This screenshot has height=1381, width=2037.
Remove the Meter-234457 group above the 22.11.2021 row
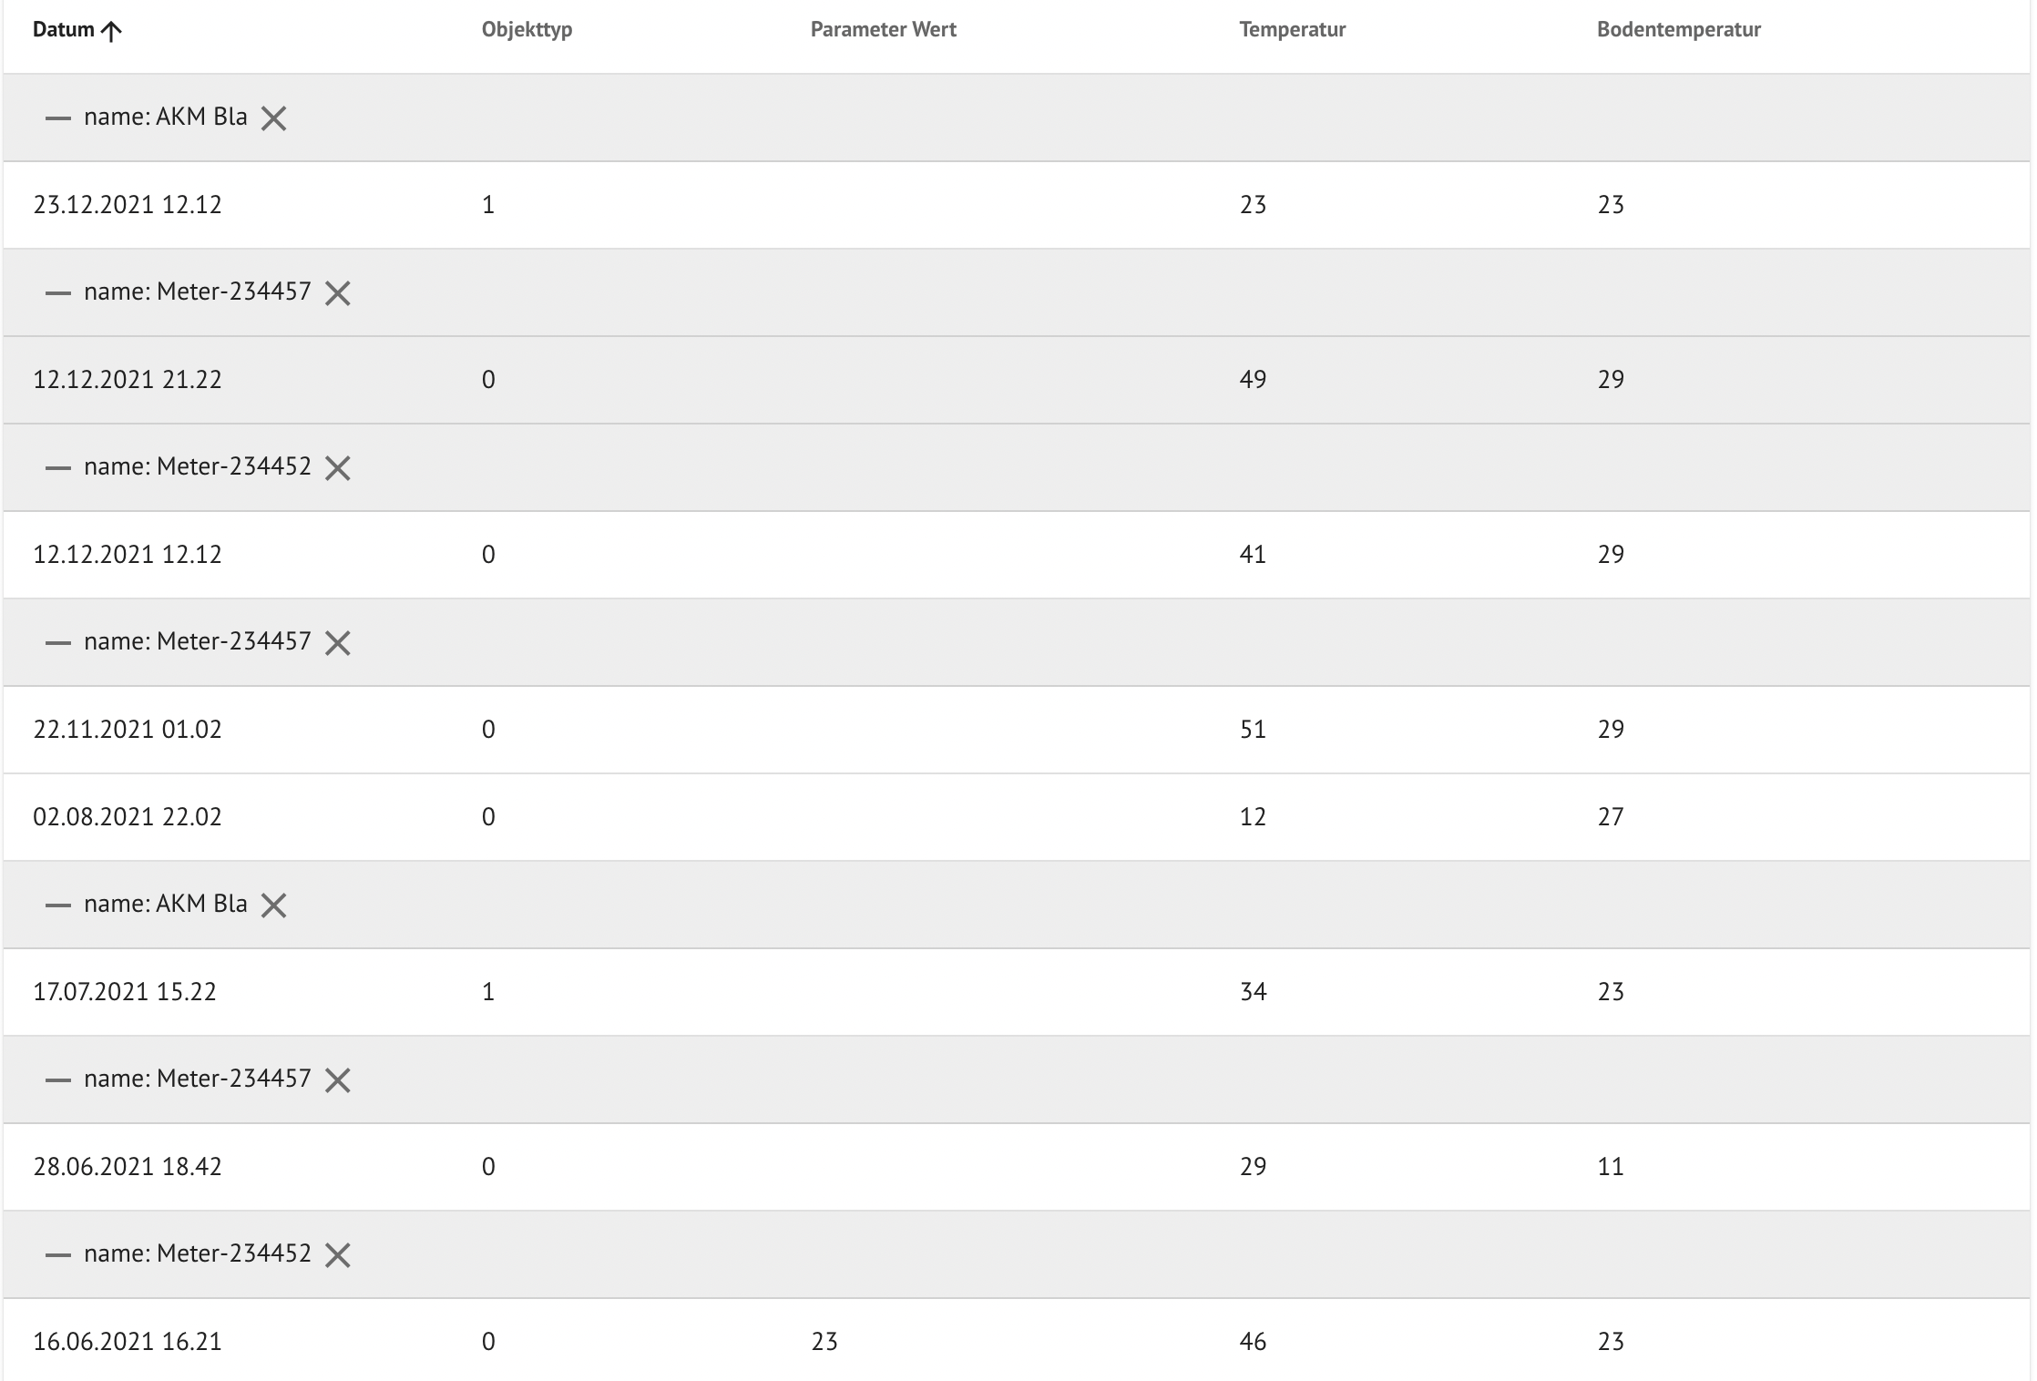[x=338, y=643]
